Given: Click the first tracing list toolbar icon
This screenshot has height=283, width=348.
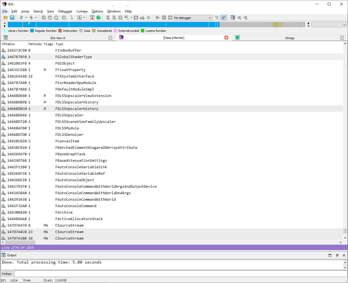Looking at the screenshot, I should tap(239, 18).
